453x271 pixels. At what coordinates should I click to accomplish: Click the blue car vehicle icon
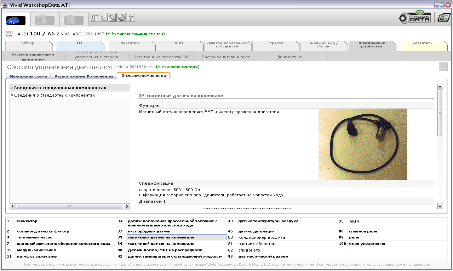coord(16,21)
